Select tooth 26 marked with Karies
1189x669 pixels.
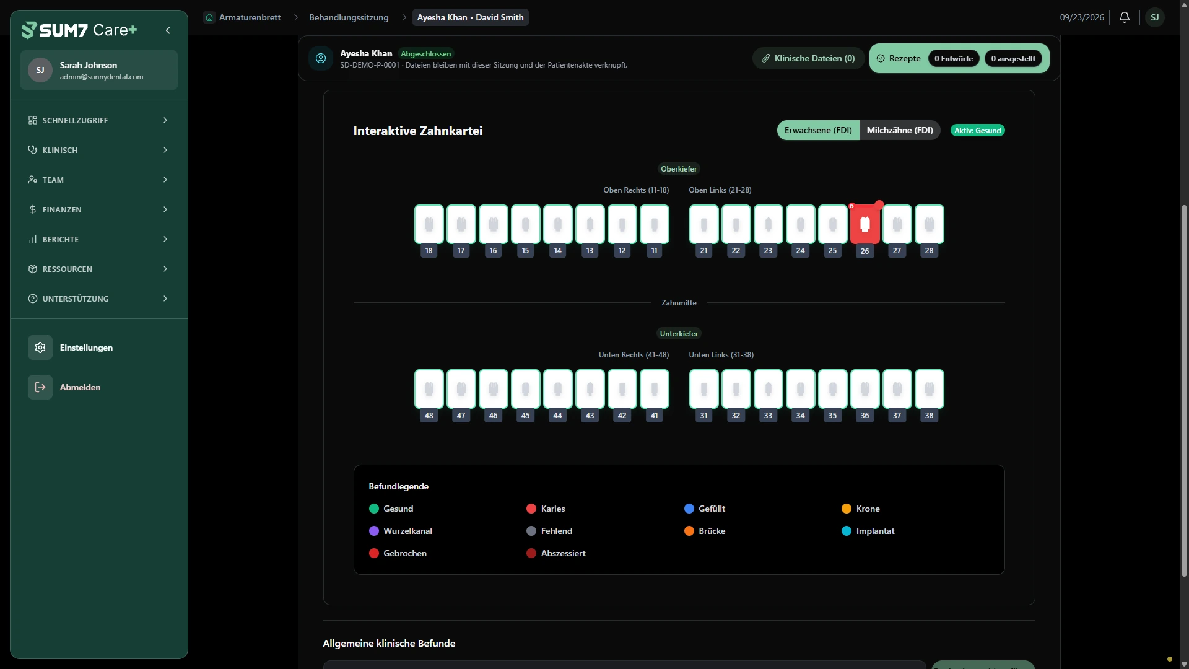(x=865, y=224)
